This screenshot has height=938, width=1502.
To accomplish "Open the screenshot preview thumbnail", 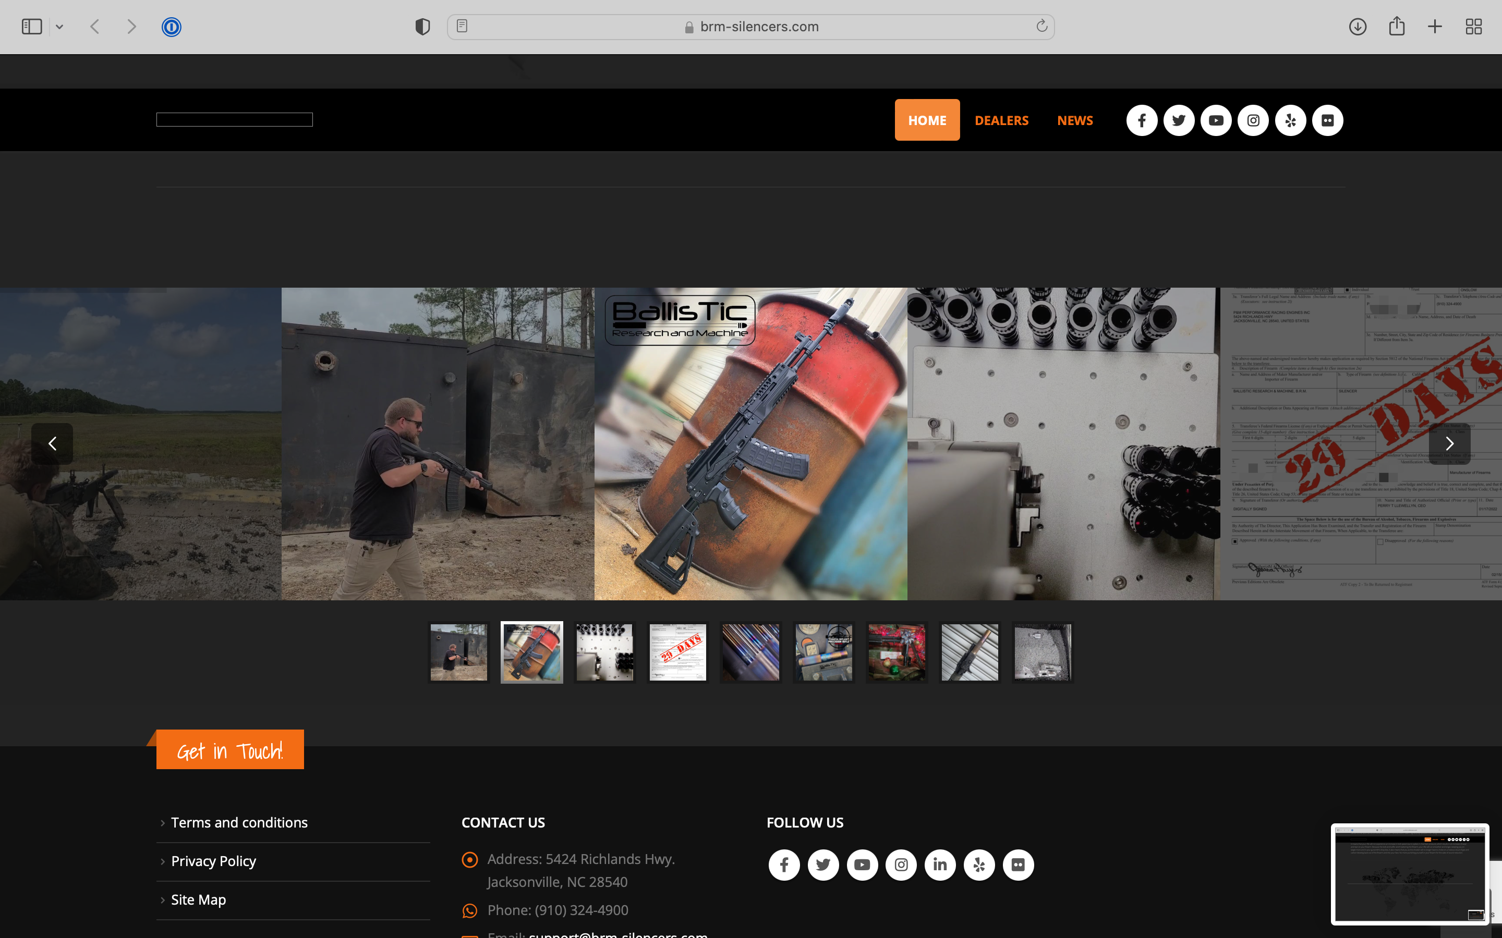I will click(x=1410, y=874).
